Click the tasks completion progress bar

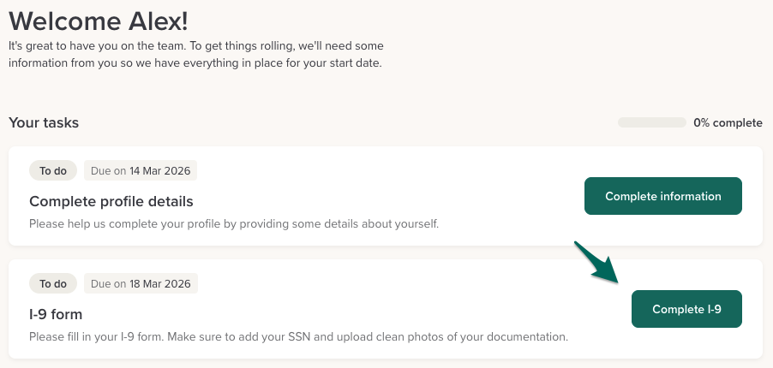click(651, 122)
